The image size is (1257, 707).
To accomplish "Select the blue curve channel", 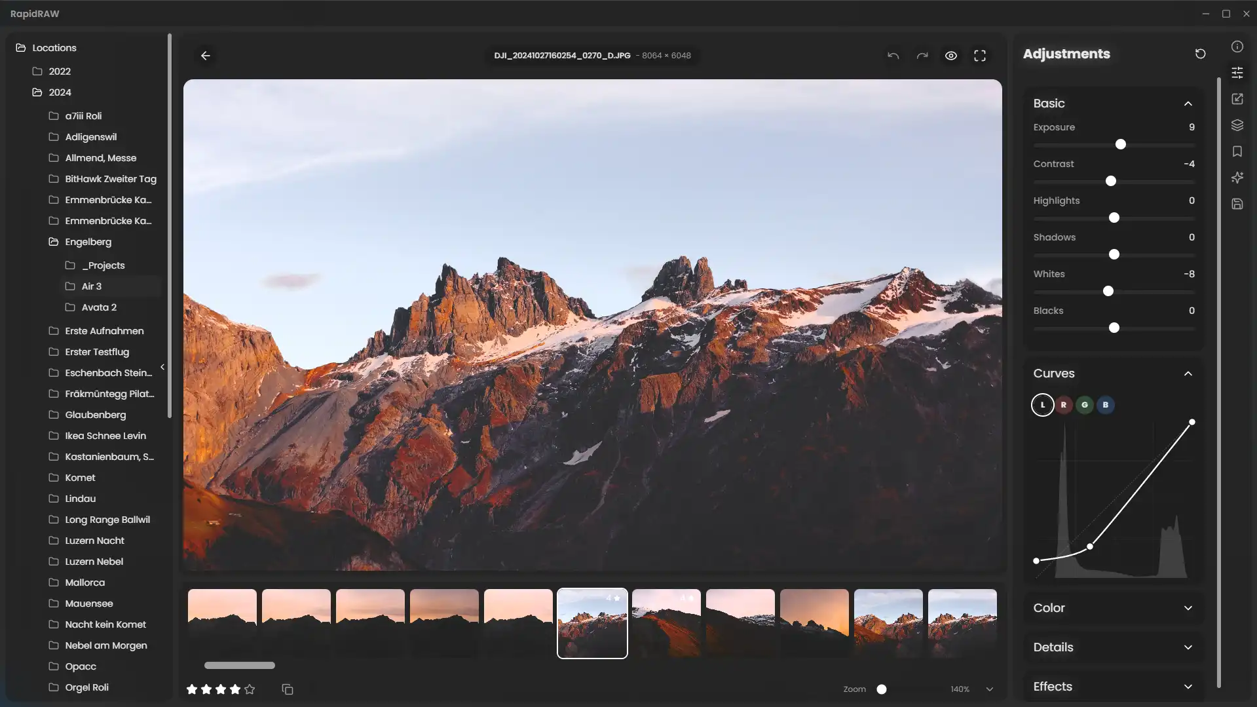I will click(1106, 405).
